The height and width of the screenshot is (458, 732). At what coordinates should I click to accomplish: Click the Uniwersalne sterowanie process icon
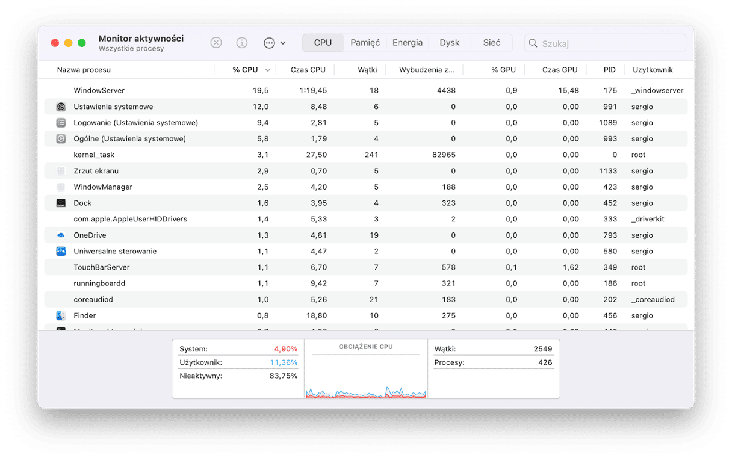[x=61, y=251]
